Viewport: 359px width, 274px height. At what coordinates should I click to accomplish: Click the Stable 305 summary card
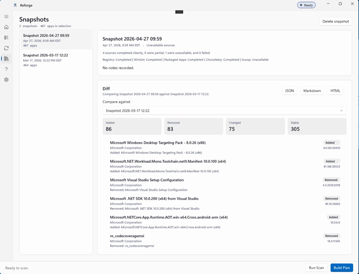pyautogui.click(x=317, y=126)
